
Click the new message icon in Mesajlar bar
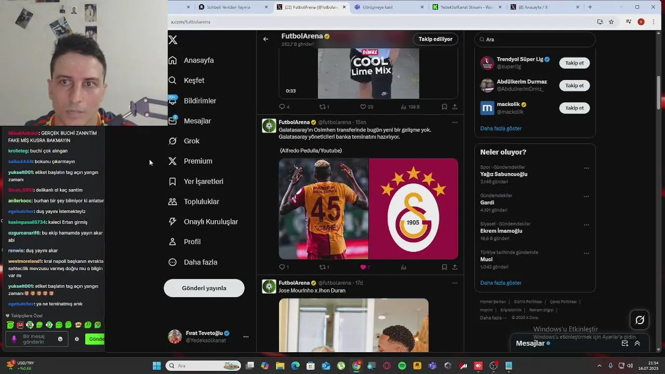pyautogui.click(x=625, y=343)
